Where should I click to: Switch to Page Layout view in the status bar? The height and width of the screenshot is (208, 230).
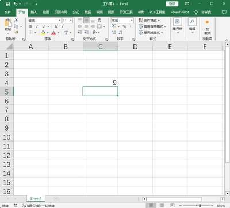click(162, 205)
